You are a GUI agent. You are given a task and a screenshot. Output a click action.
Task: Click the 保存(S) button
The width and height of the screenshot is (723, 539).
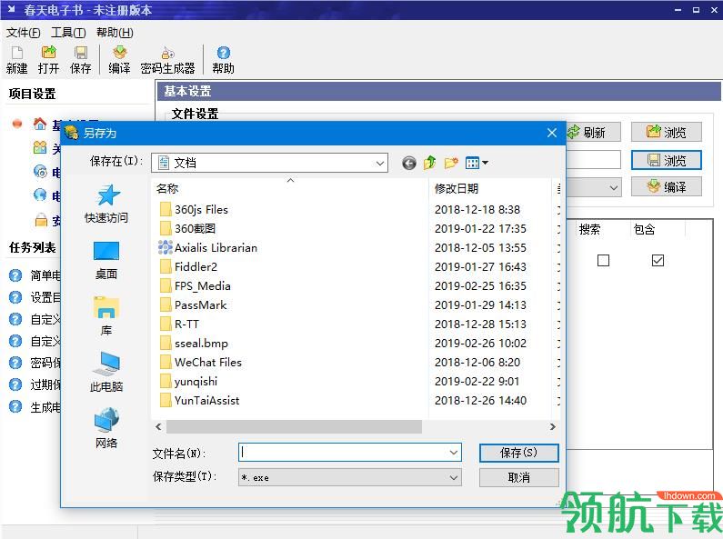[518, 453]
